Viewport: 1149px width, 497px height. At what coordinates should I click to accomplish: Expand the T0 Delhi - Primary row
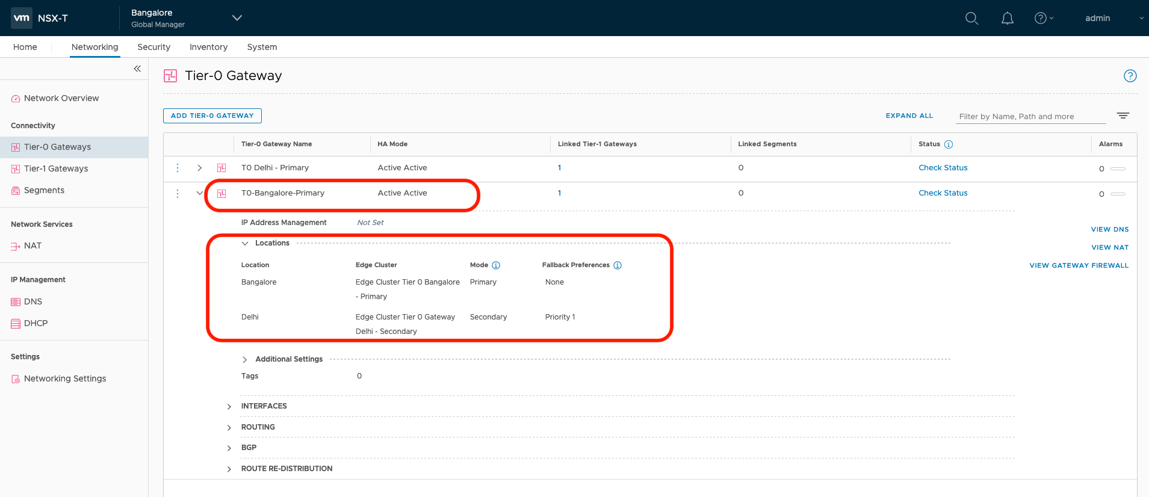[x=200, y=168]
